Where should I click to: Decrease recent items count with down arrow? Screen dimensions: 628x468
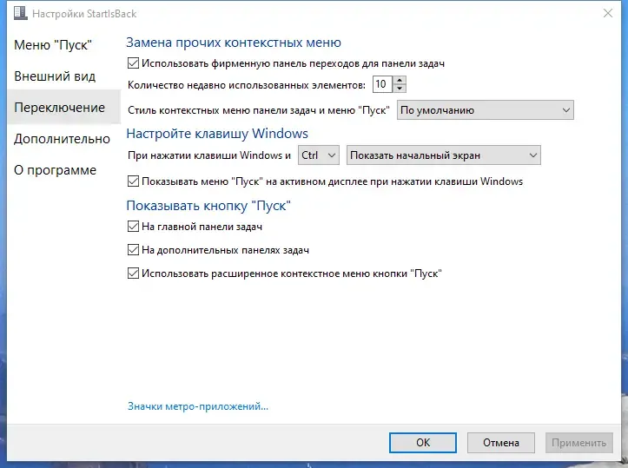tap(400, 89)
